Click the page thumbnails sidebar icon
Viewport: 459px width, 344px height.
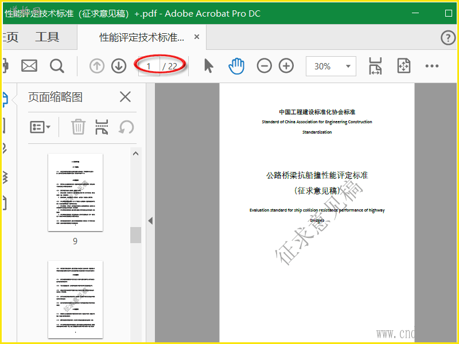point(5,99)
